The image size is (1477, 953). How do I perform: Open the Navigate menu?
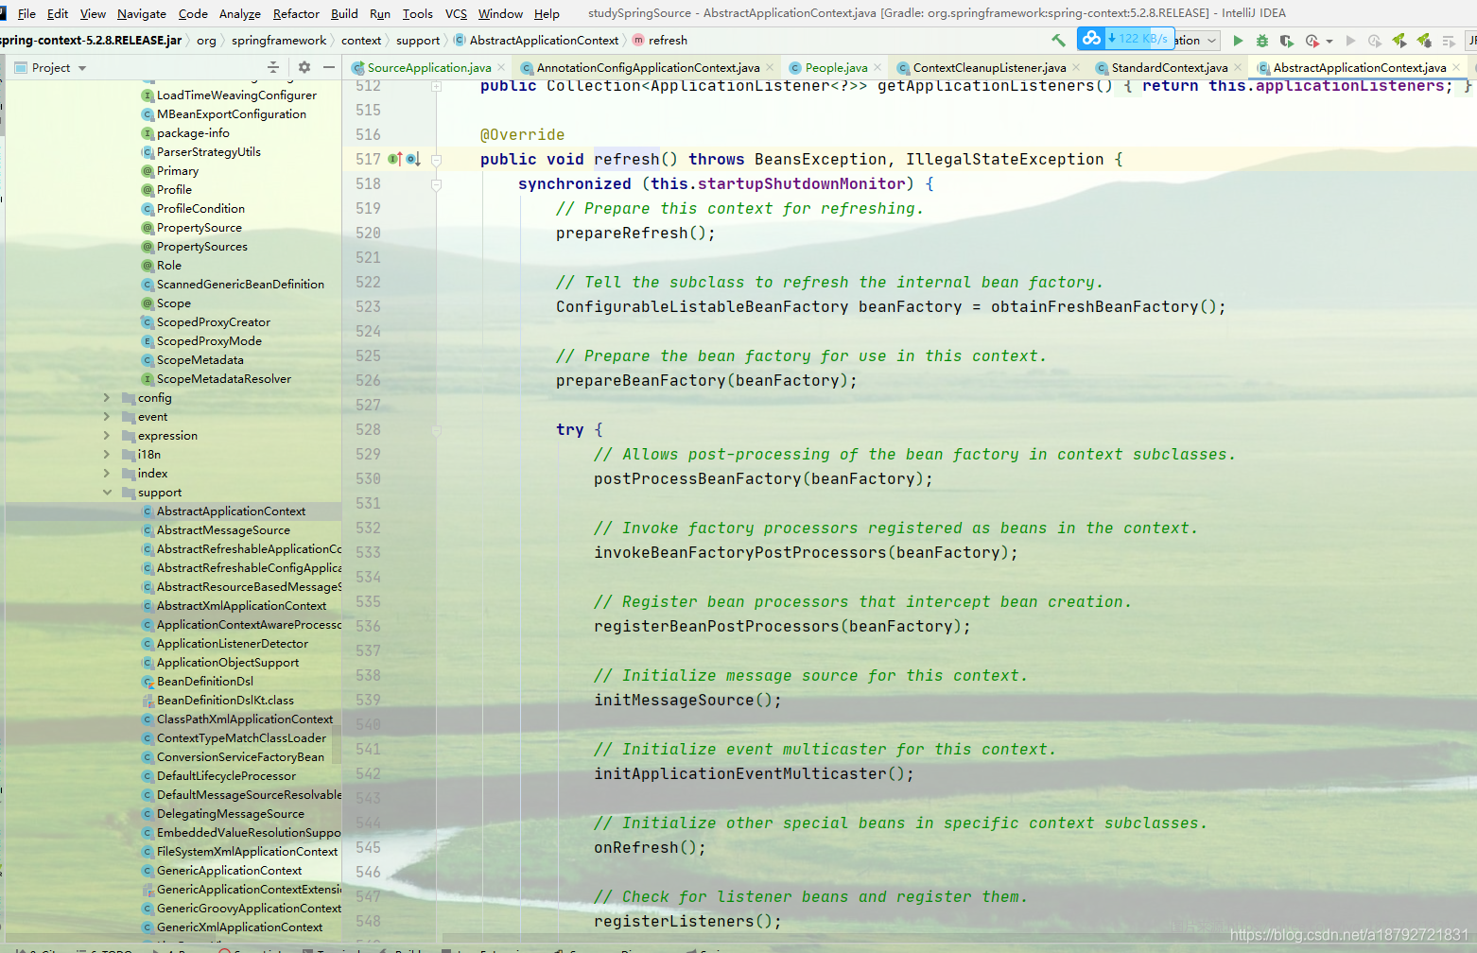tap(142, 13)
